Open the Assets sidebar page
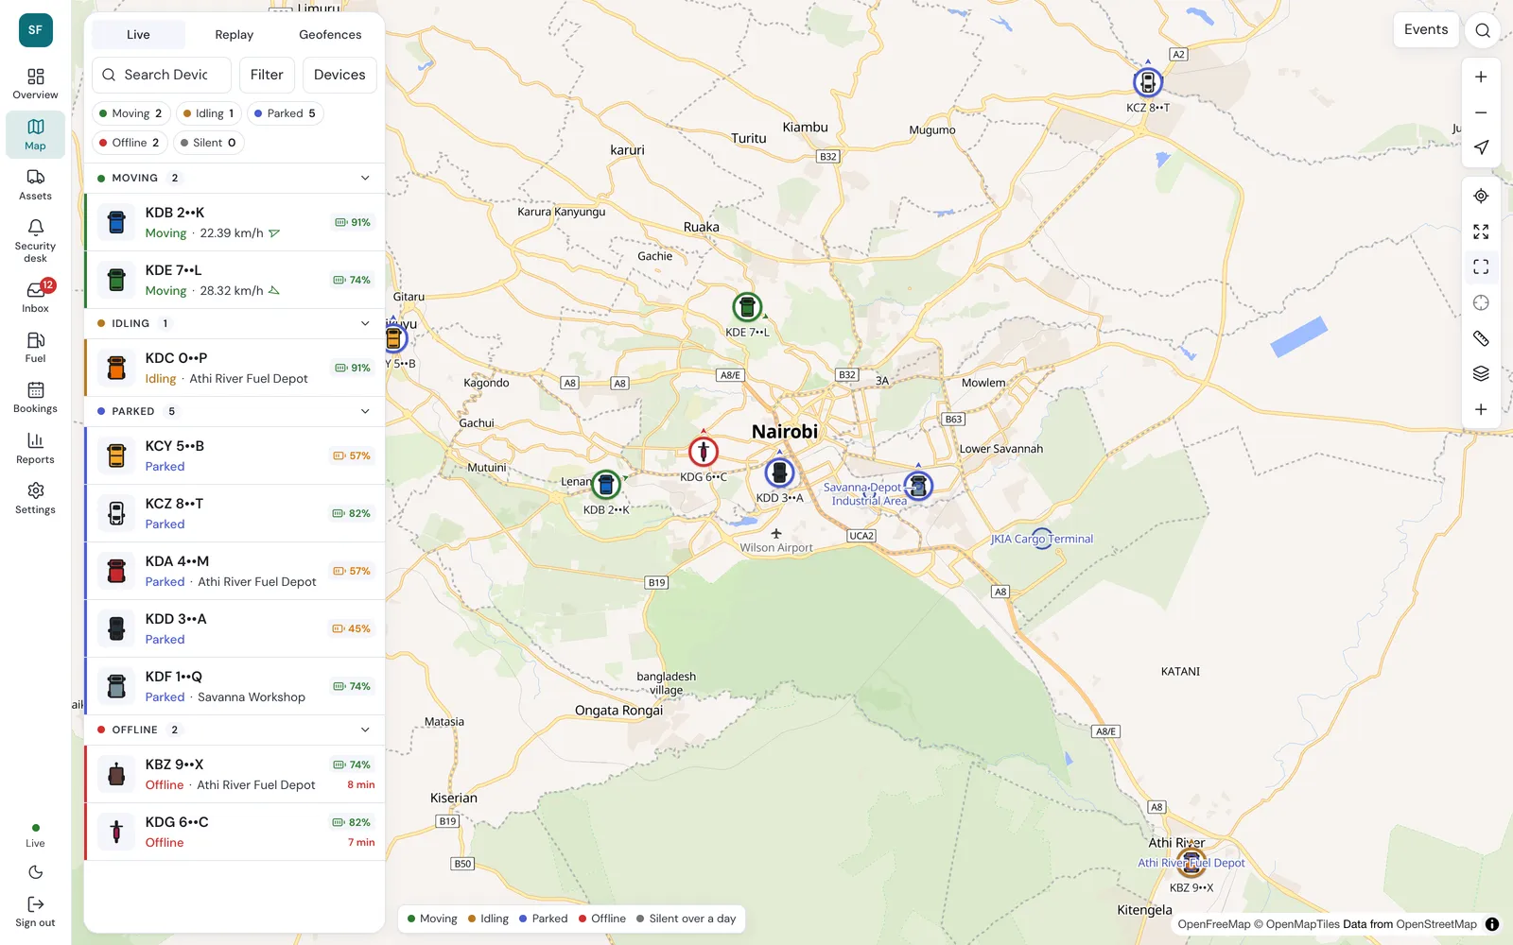 35,184
